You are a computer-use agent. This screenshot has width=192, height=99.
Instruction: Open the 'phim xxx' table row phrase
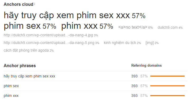click(11, 96)
